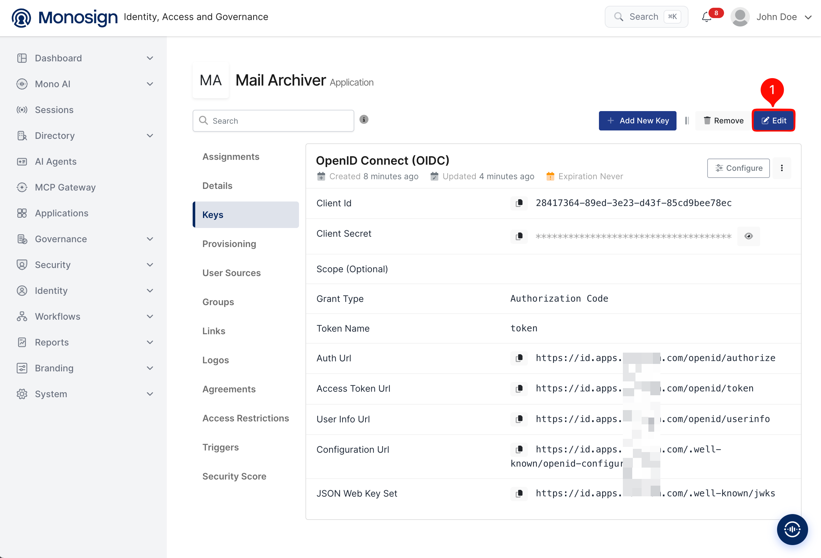Focus the application Search field
The height and width of the screenshot is (558, 821).
pos(273,121)
